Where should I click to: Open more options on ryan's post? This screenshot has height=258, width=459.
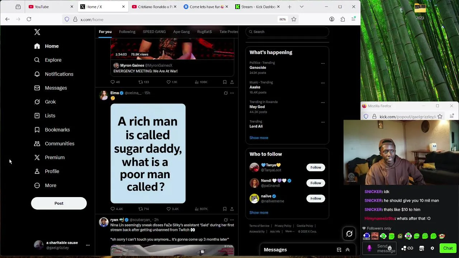[232, 220]
